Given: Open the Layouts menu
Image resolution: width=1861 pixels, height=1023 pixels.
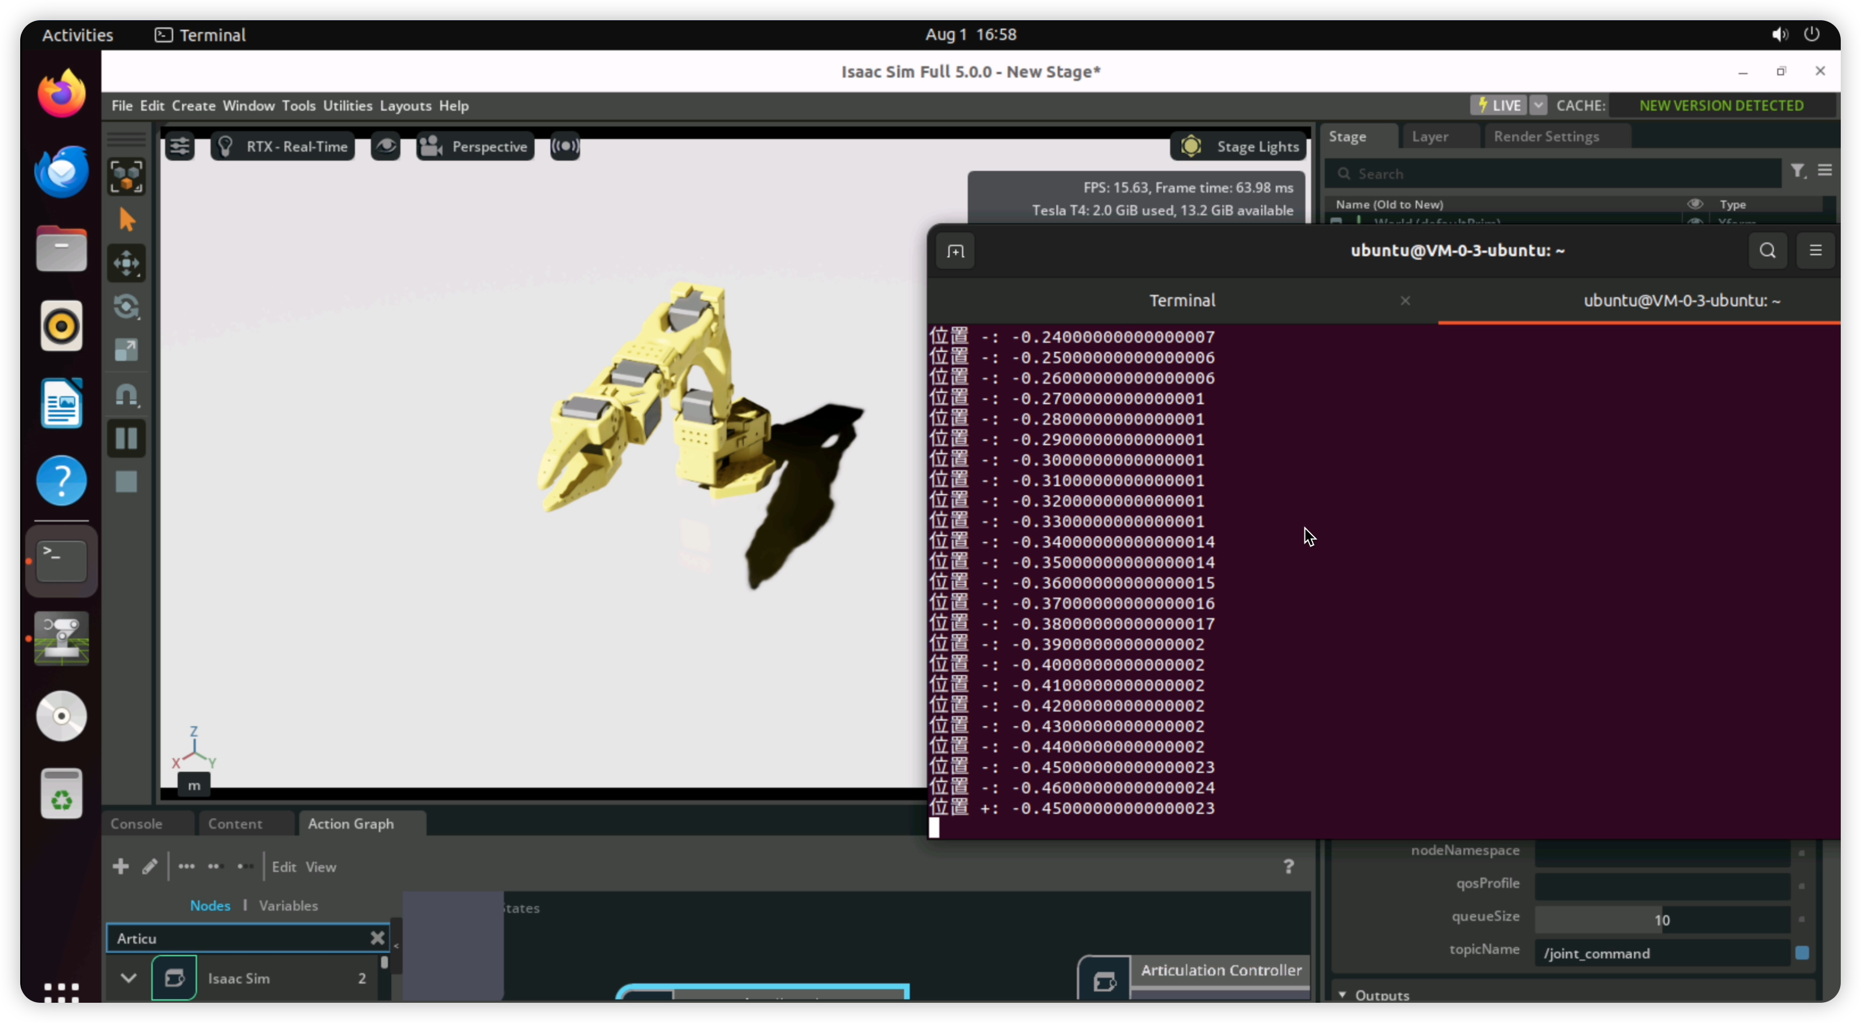Looking at the screenshot, I should (405, 106).
